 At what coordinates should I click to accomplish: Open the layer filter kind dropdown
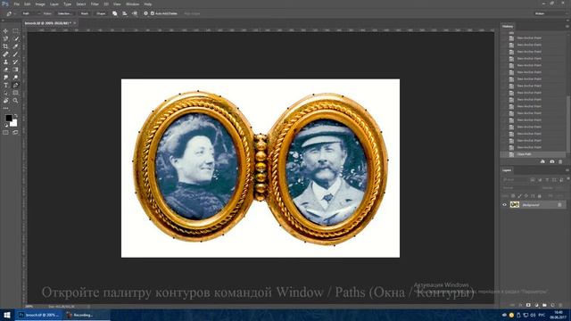pyautogui.click(x=515, y=180)
